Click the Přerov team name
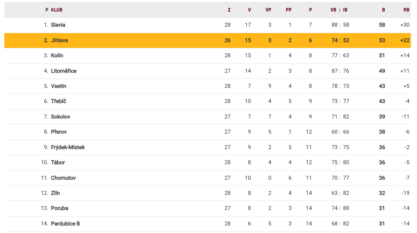This screenshot has width=417, height=233. pos(59,132)
